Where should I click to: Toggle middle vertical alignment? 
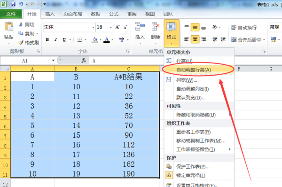[195, 27]
